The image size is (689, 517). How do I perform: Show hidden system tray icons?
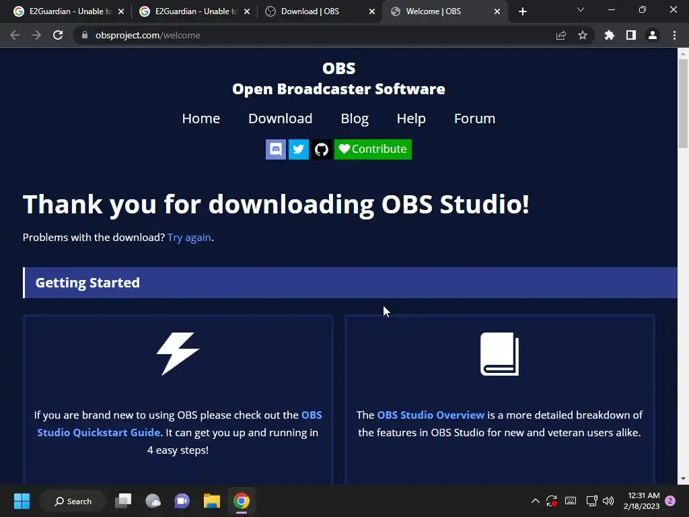(535, 501)
